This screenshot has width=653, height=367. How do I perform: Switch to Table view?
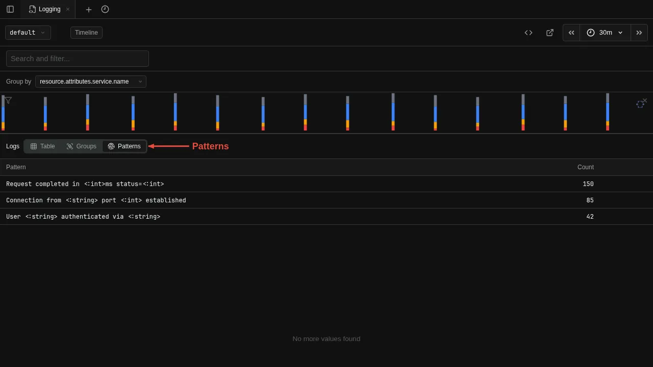43,146
